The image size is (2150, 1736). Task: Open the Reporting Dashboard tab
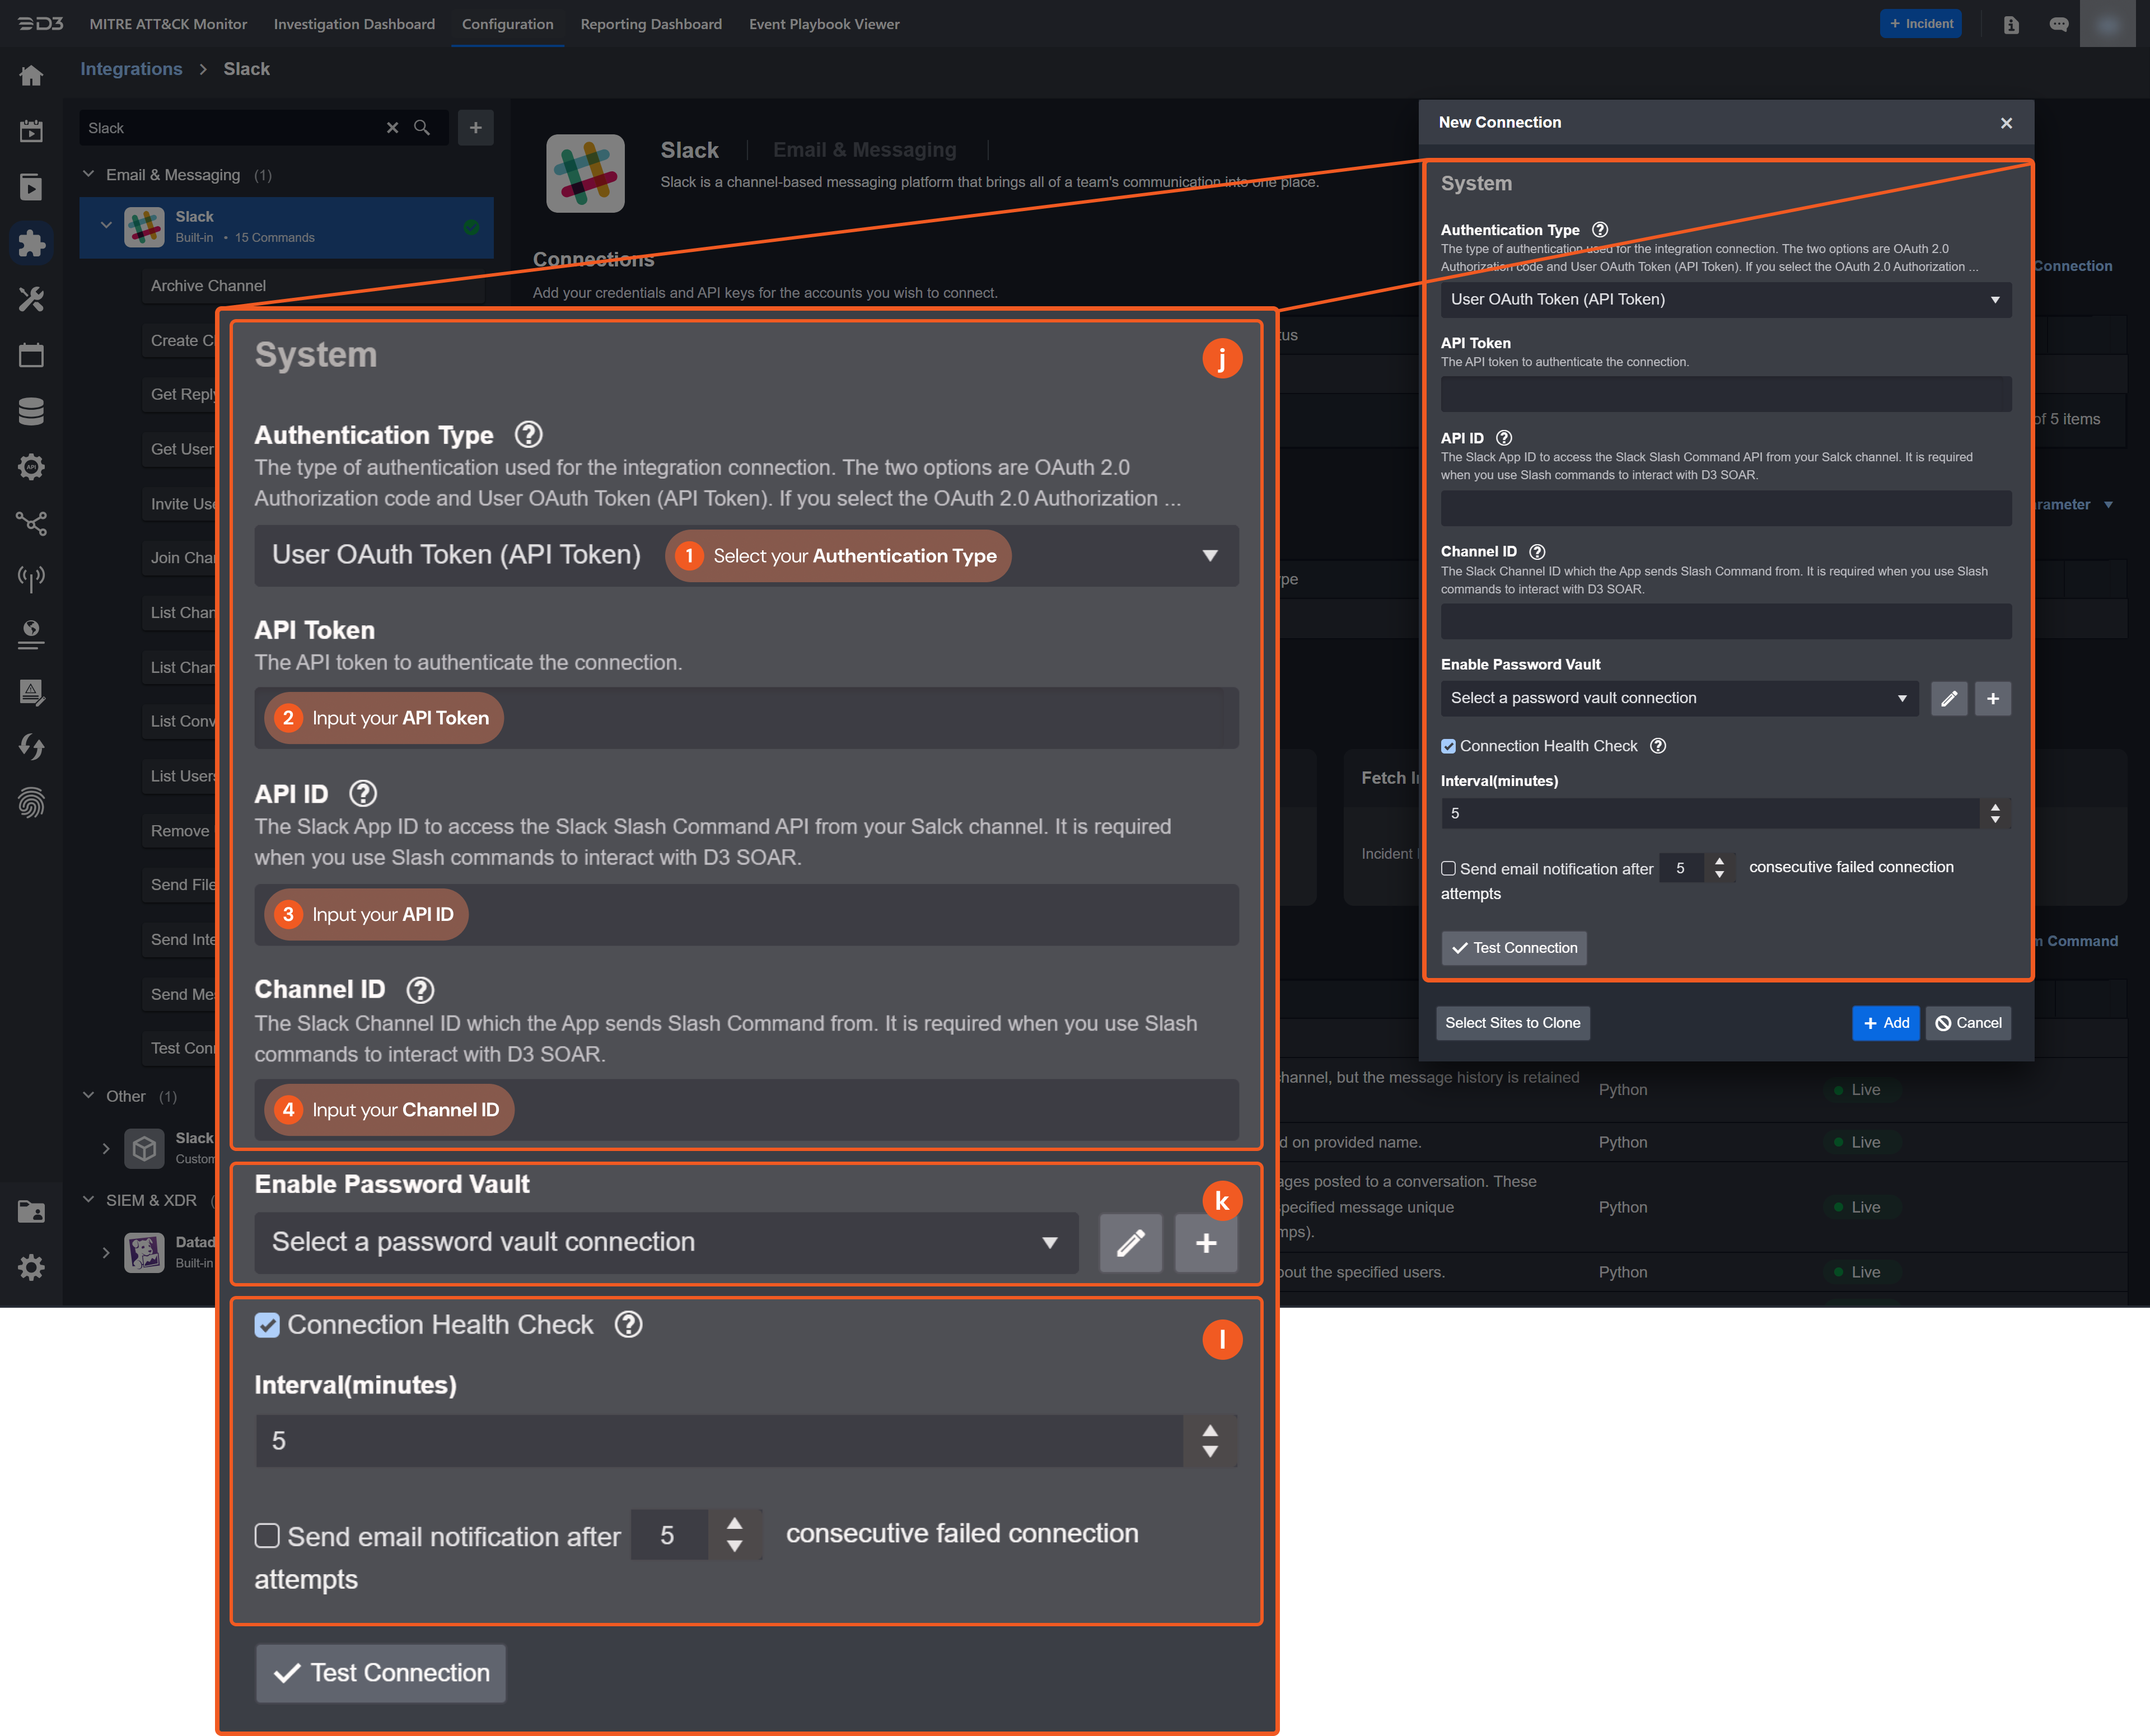coord(650,24)
